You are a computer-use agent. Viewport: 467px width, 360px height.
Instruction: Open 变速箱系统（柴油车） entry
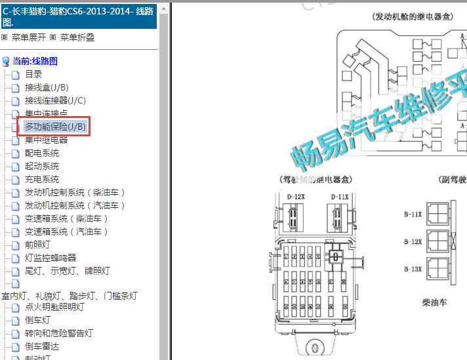point(66,218)
